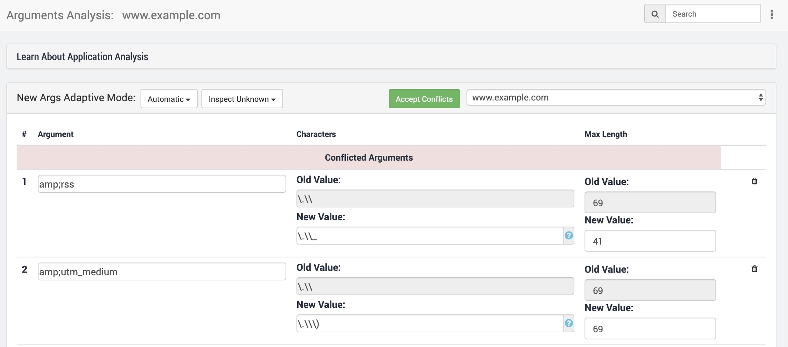Click the Max Length column header

tap(605, 134)
